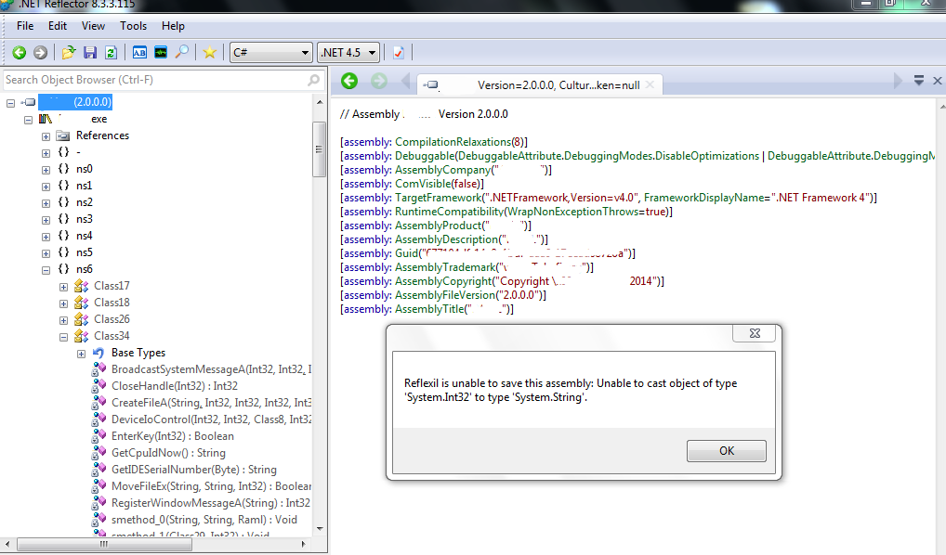946x555 pixels.
Task: Click the green refresh icon in toolbar
Action: click(x=111, y=52)
